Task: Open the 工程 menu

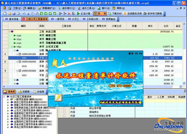Action: tap(17, 8)
